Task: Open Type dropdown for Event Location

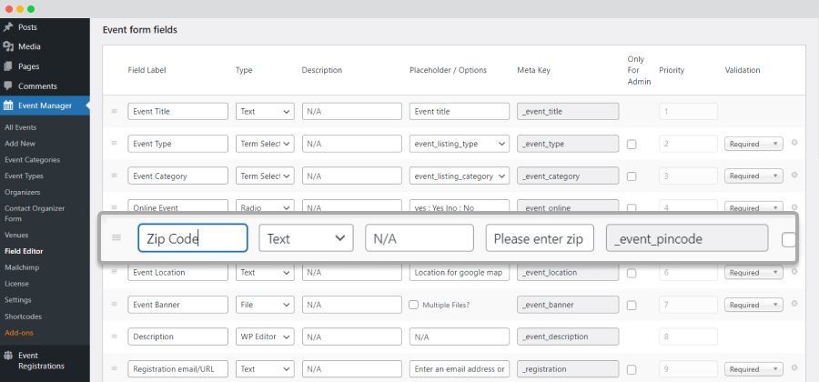Action: [265, 273]
